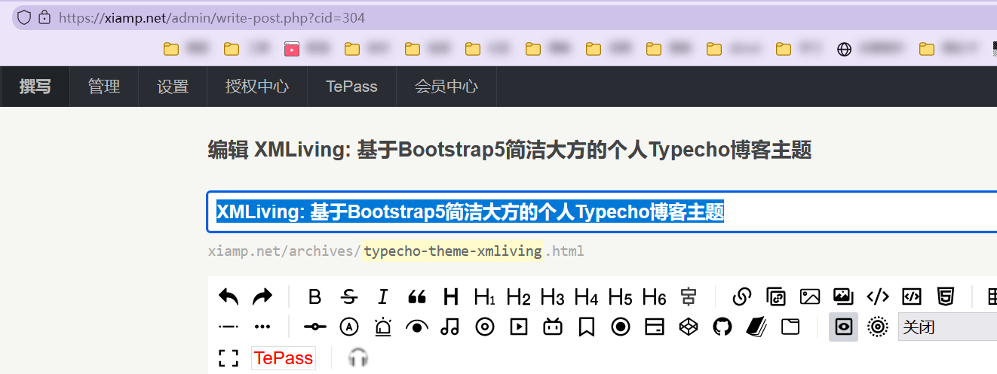
Task: Click the linked-card icon after chain
Action: click(x=776, y=296)
